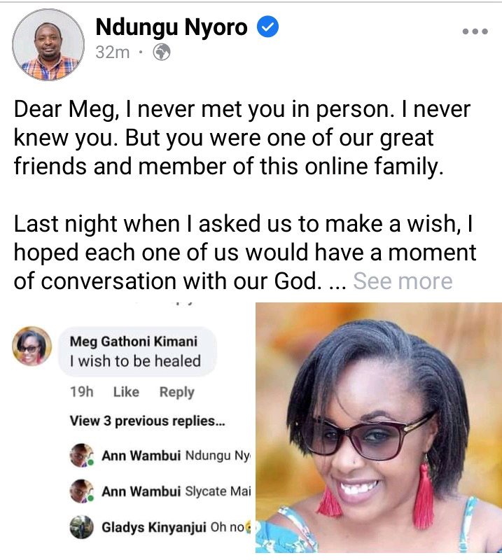Screen dimensions: 502x560
Task: Reply to Meg's comment
Action: (177, 392)
